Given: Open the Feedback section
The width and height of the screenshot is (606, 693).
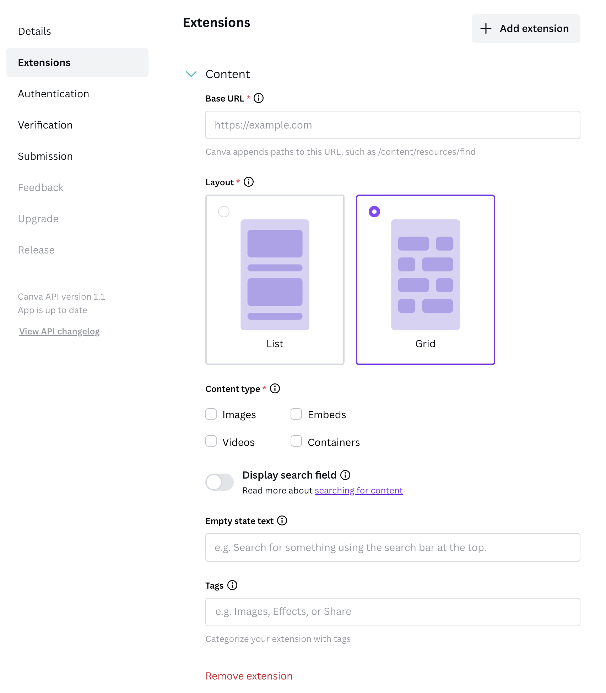Looking at the screenshot, I should click(41, 187).
